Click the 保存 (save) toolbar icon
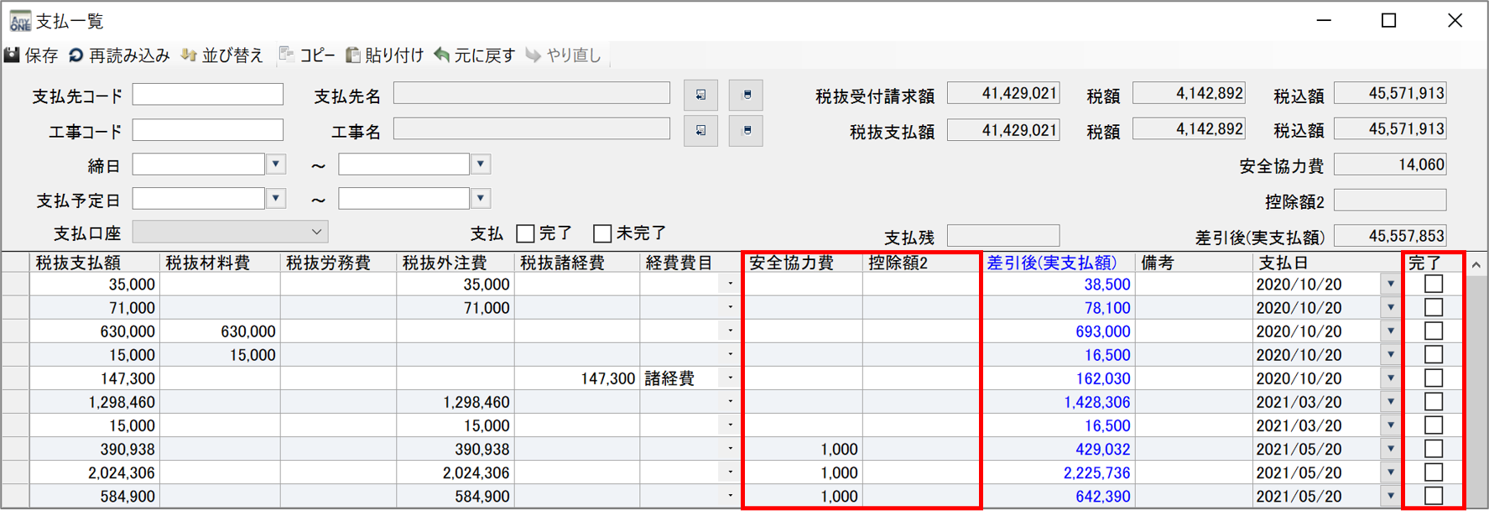This screenshot has height=511, width=1489. [13, 55]
